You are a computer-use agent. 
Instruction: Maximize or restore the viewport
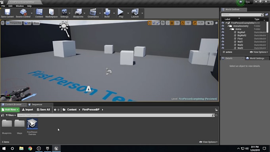point(216,23)
